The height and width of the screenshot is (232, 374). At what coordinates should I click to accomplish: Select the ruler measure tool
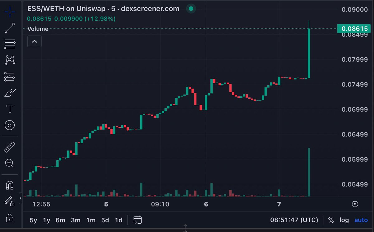(10, 147)
